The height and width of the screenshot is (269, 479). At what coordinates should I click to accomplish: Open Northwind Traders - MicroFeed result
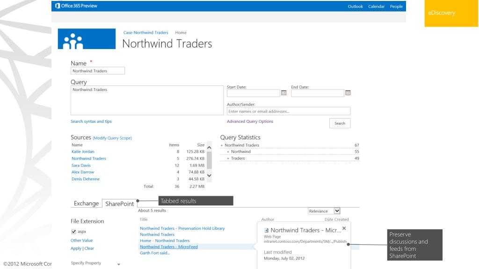click(x=168, y=247)
